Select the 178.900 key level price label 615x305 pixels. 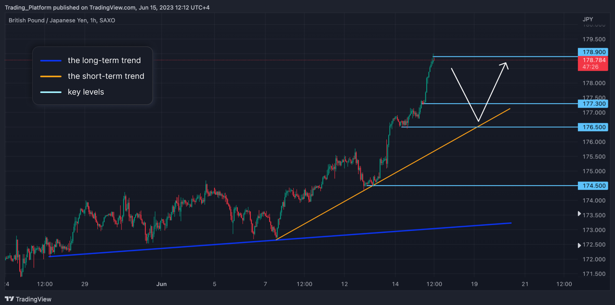click(593, 52)
